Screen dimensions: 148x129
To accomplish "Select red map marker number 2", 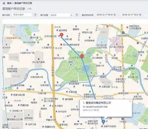I will click(82, 56).
